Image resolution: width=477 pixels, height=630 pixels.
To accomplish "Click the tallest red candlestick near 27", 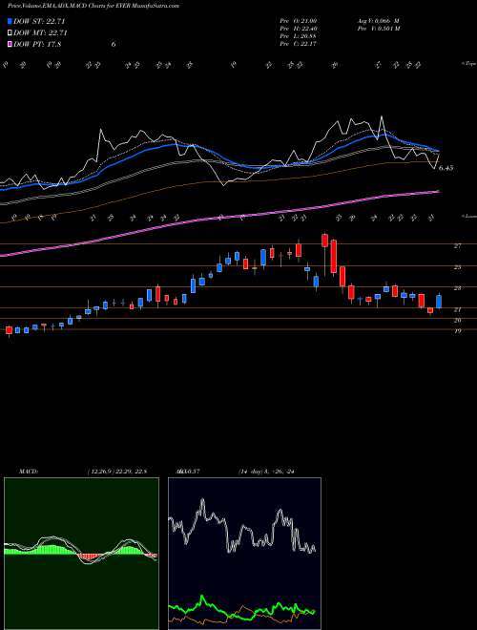I will [333, 257].
